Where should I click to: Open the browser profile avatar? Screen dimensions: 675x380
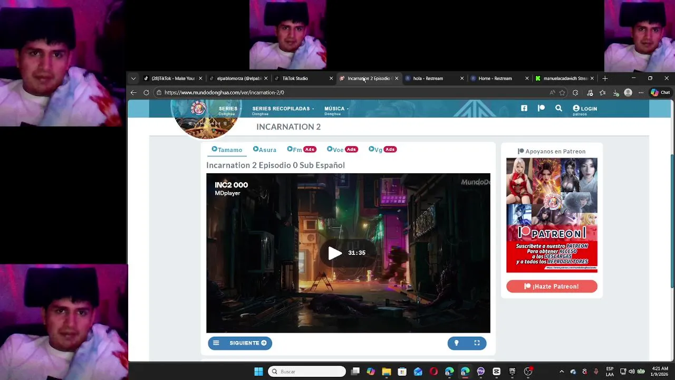628,92
